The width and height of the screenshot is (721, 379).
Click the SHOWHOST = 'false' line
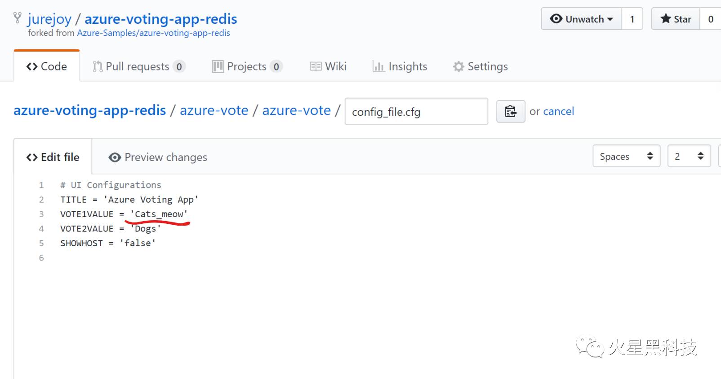click(108, 243)
